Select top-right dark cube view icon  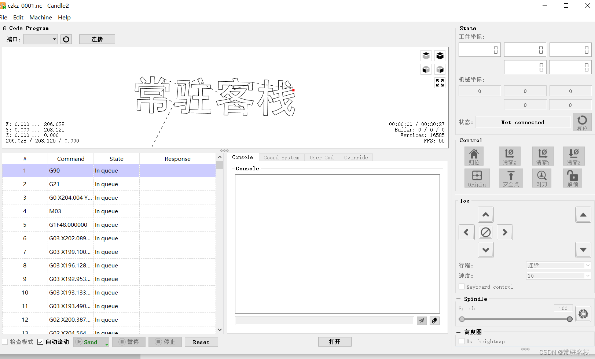440,56
